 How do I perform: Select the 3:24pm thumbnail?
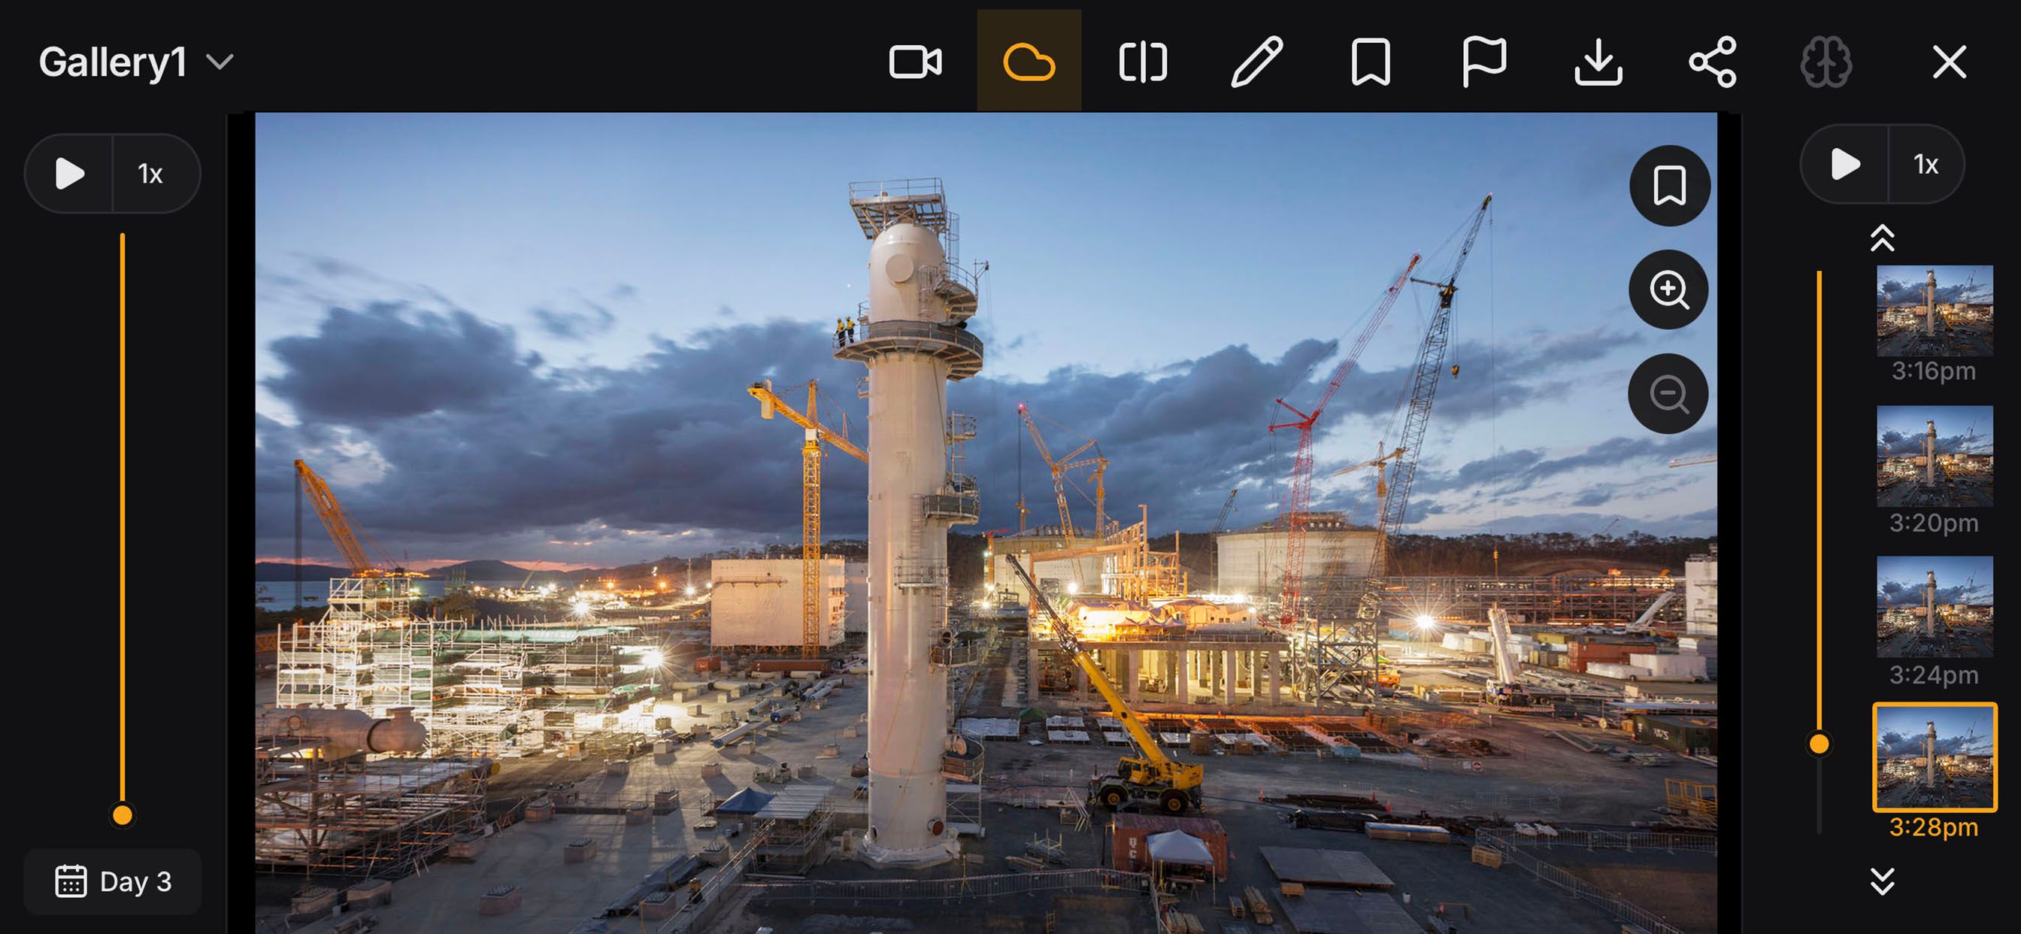(x=1934, y=607)
